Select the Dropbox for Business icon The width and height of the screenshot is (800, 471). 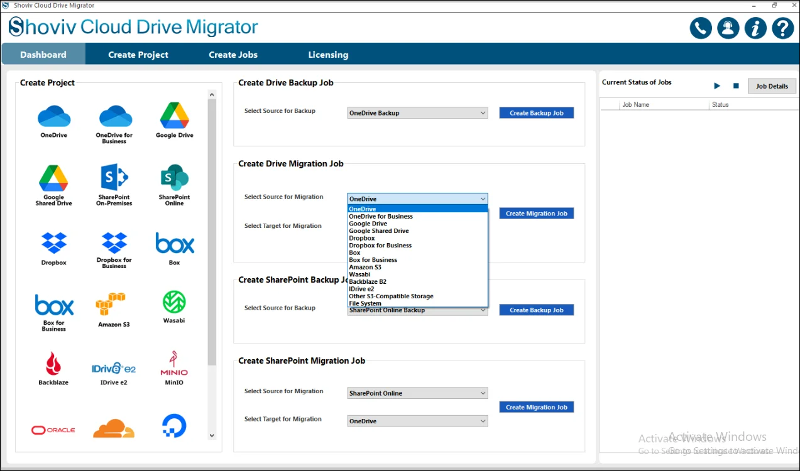[x=114, y=242]
